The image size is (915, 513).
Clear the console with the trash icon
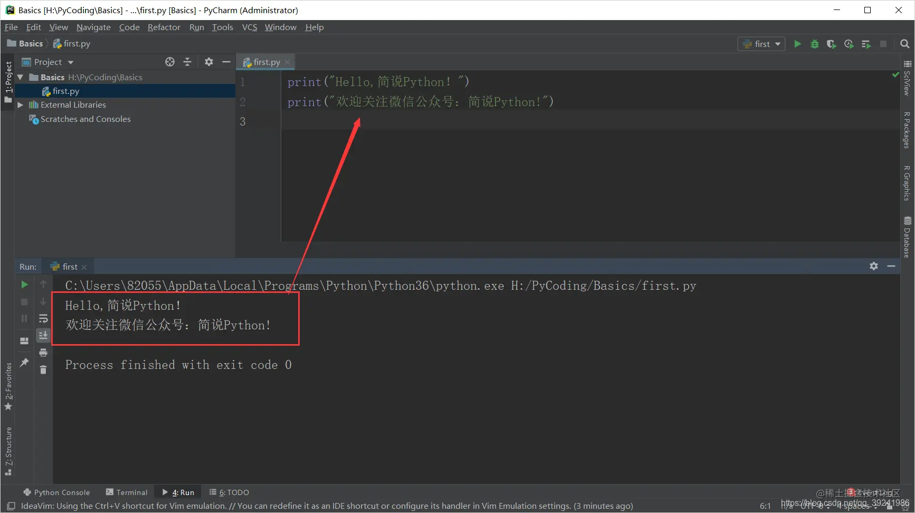pos(43,369)
